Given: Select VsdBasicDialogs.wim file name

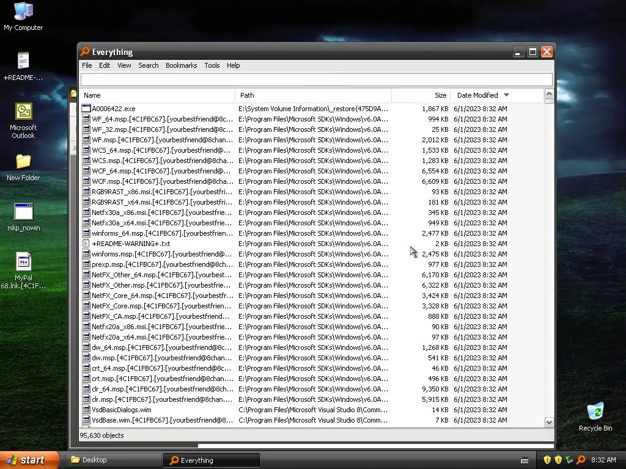Looking at the screenshot, I should point(122,410).
